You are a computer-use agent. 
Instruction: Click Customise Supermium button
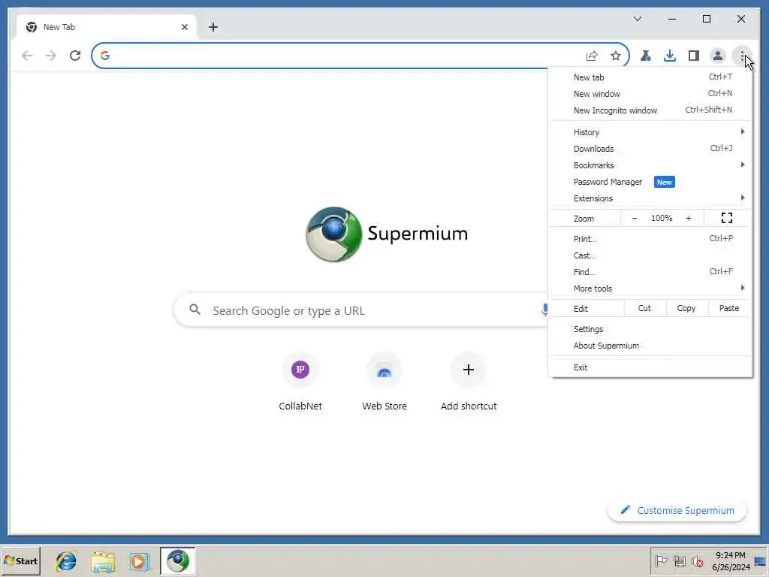[677, 511]
